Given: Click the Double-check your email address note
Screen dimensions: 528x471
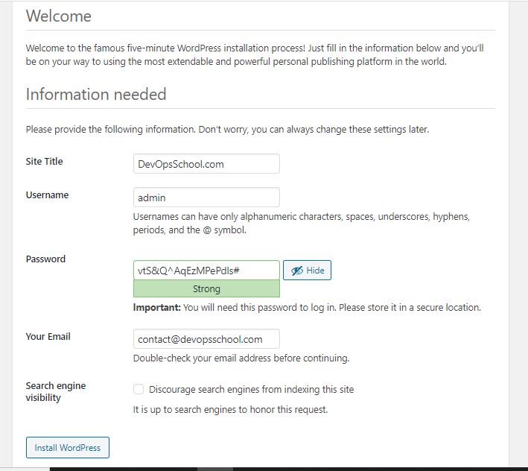Looking at the screenshot, I should click(241, 358).
